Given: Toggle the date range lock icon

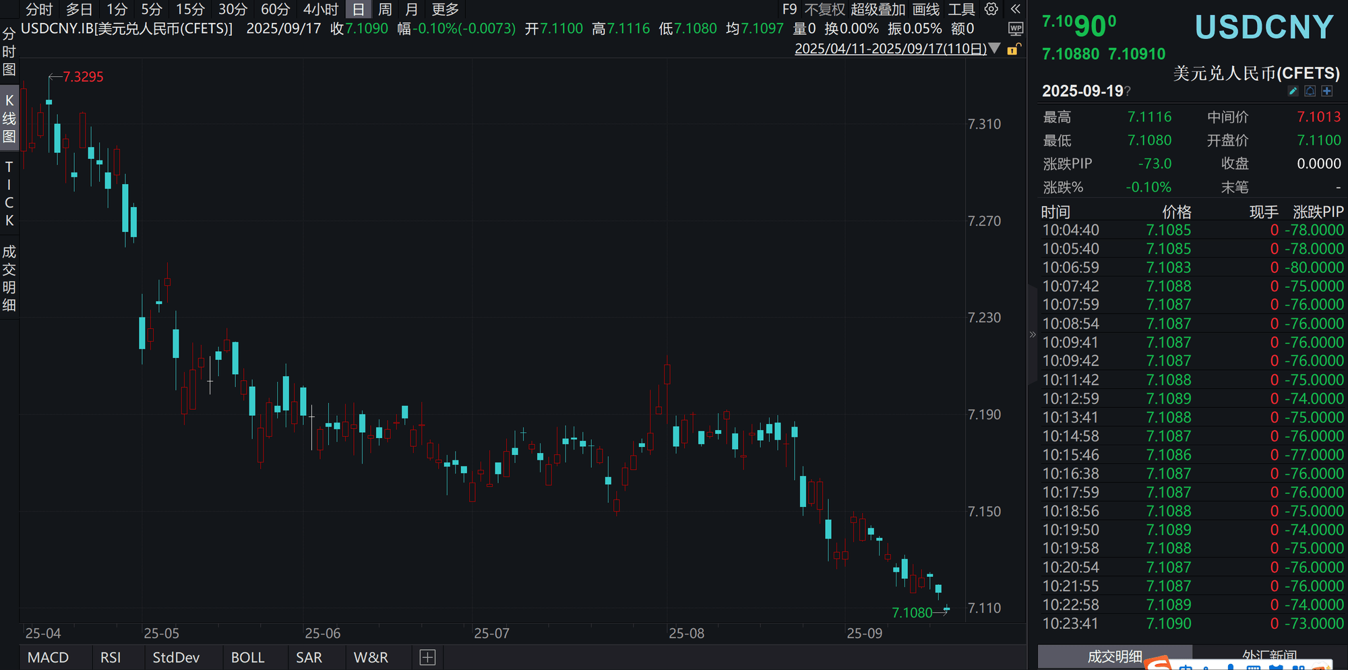Looking at the screenshot, I should coord(1013,49).
